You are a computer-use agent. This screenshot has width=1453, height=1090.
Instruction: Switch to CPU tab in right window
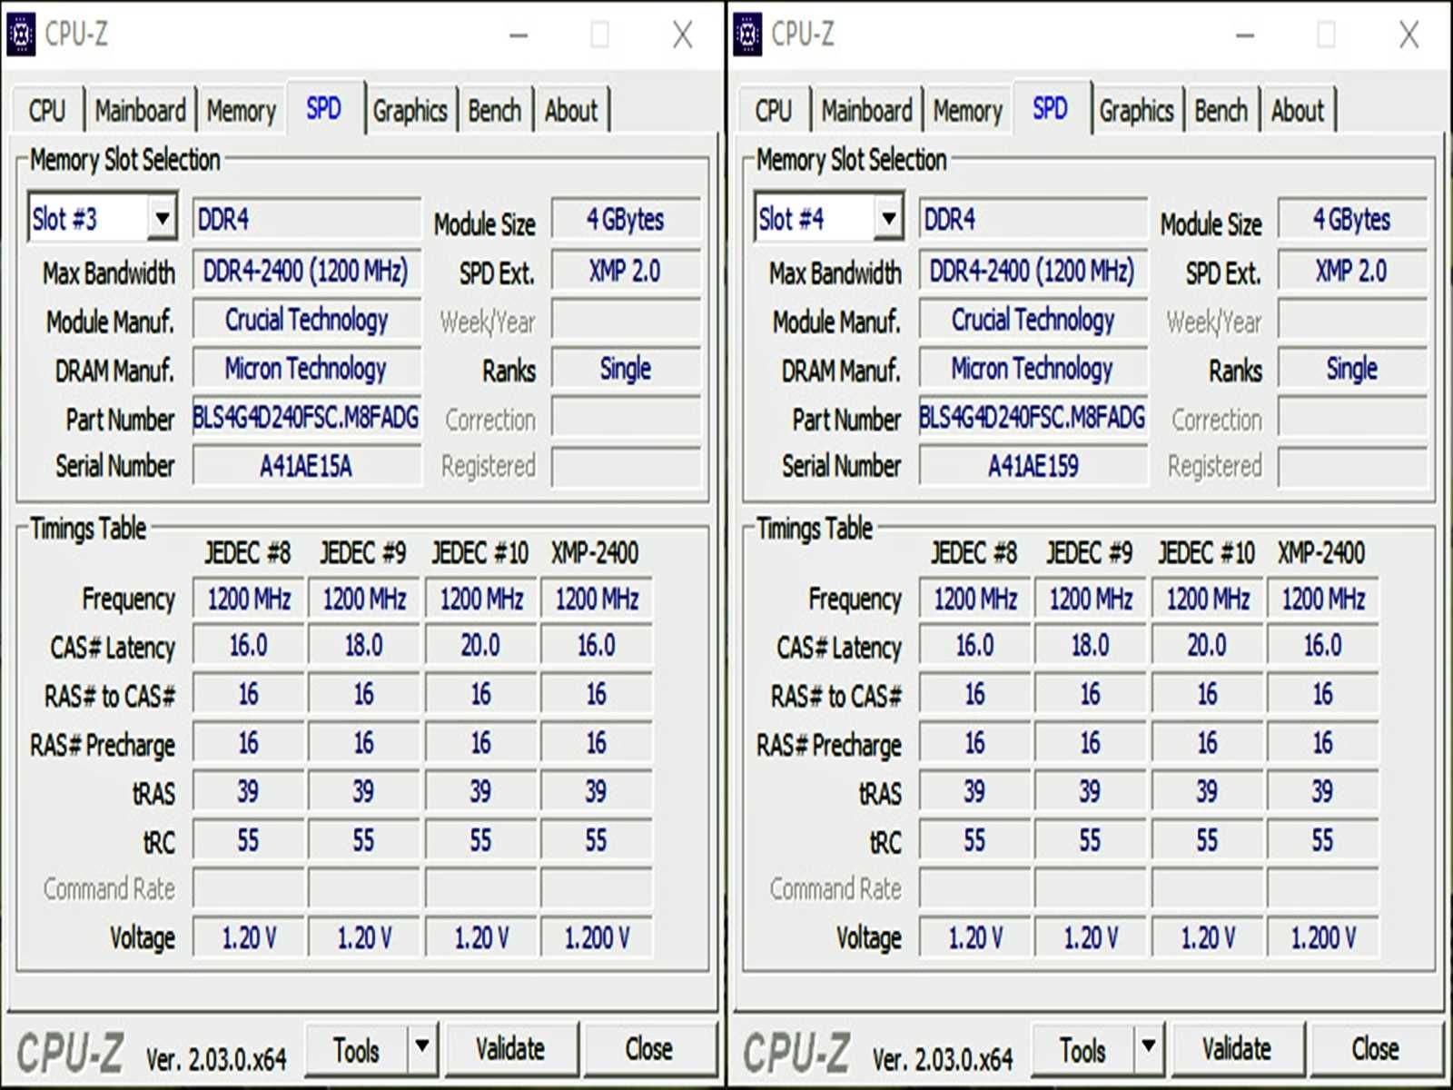[774, 111]
